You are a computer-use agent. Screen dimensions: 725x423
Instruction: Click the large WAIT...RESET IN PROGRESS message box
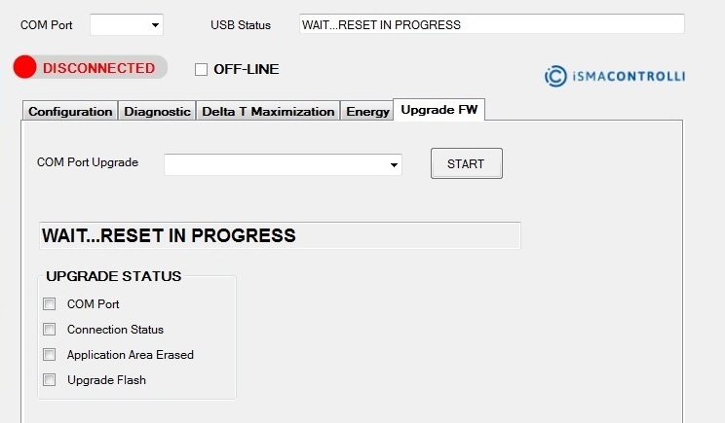click(280, 235)
